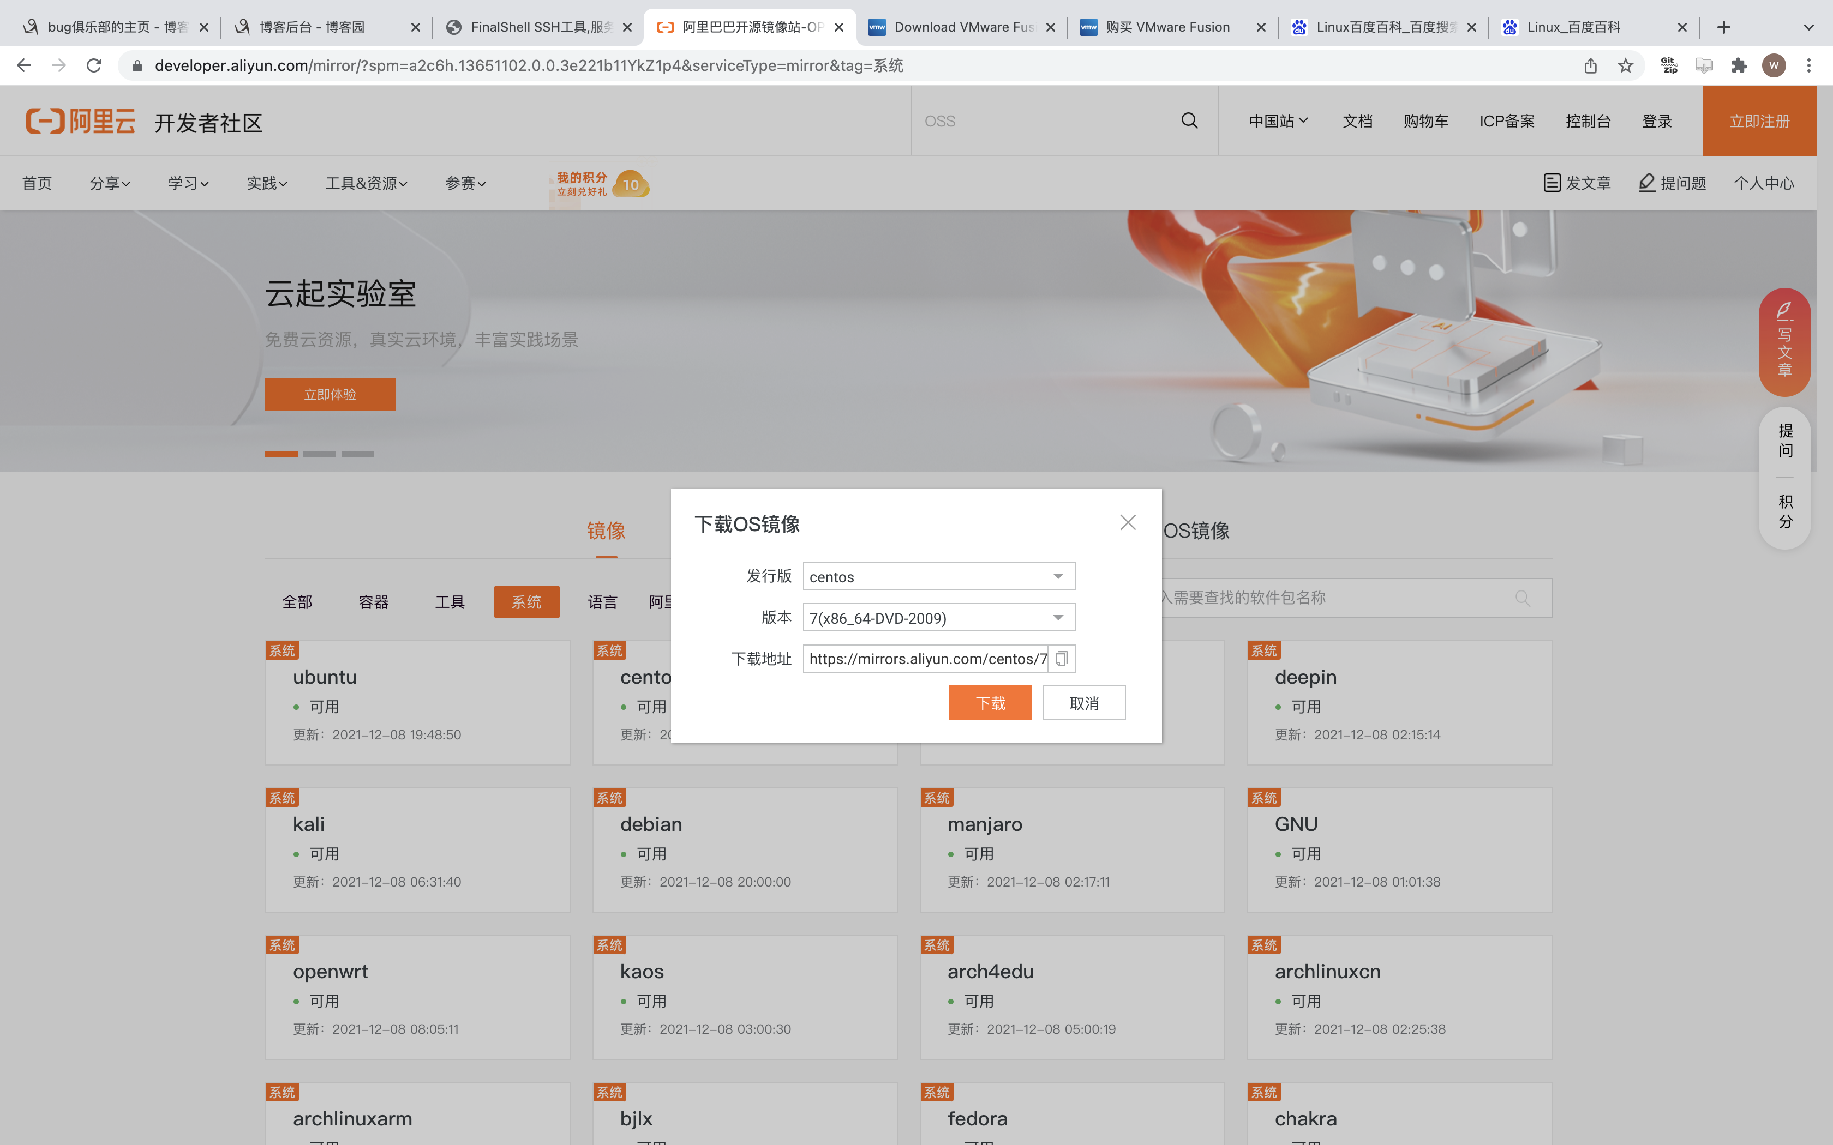Bookmark this page with the star icon
The image size is (1833, 1145).
click(1626, 66)
